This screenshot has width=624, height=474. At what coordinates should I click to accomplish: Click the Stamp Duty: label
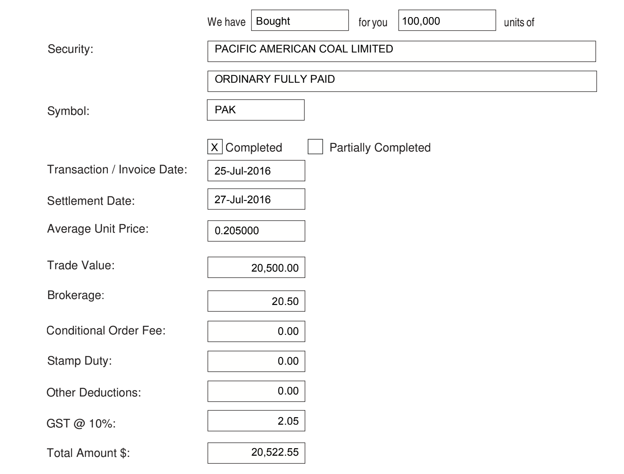79,361
